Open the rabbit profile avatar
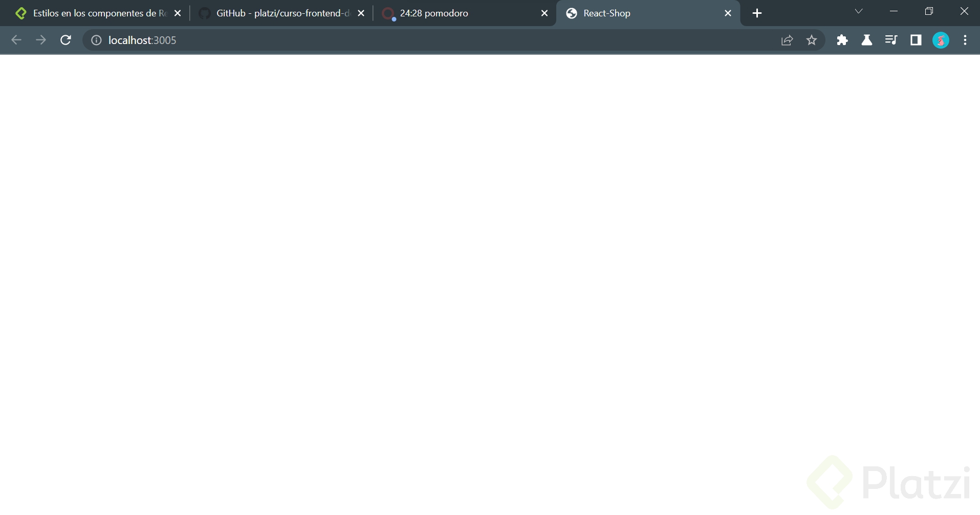This screenshot has height=515, width=980. click(x=941, y=40)
